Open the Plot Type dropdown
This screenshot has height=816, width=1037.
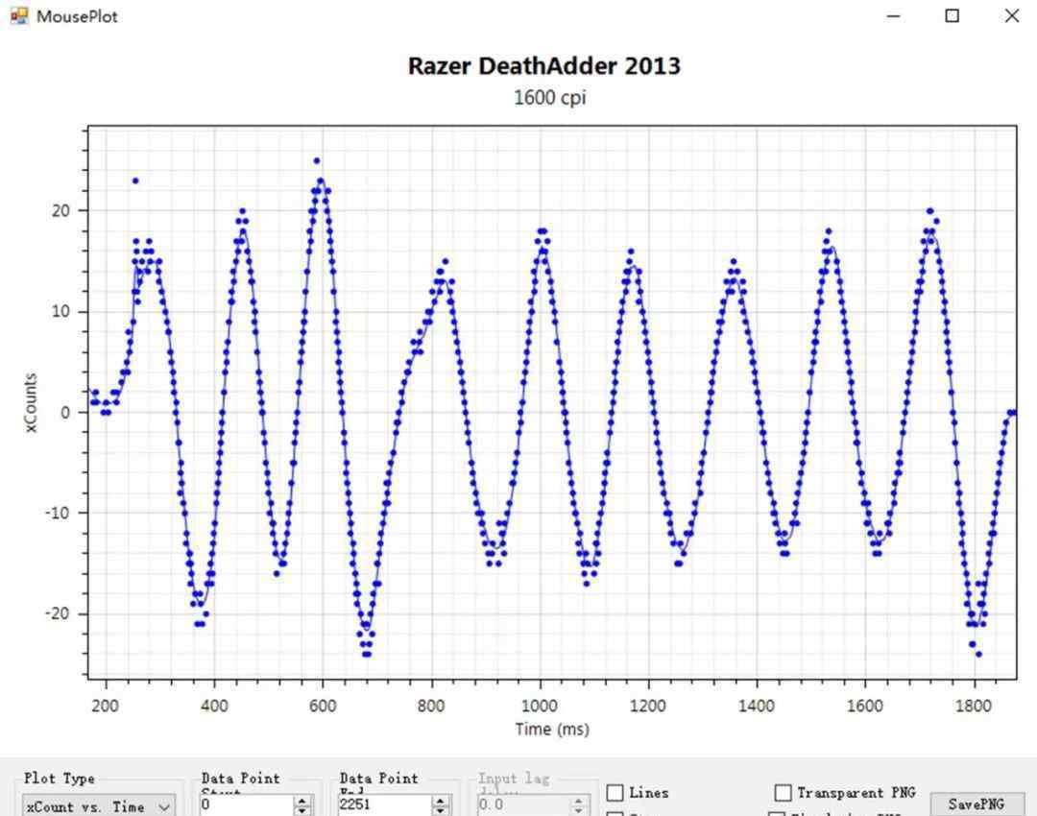[99, 806]
